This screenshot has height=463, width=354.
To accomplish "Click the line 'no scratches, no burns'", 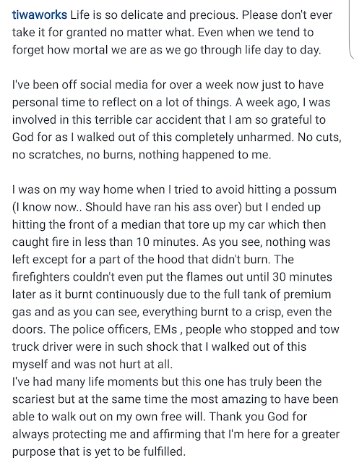I will pos(142,155).
